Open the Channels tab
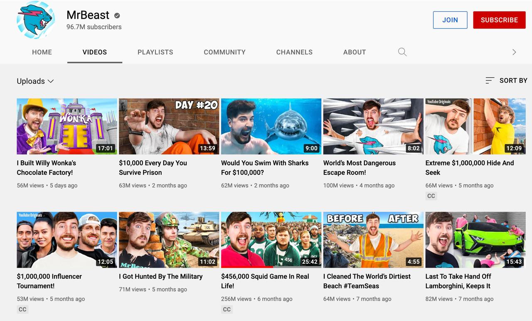This screenshot has height=321, width=532. [x=294, y=52]
